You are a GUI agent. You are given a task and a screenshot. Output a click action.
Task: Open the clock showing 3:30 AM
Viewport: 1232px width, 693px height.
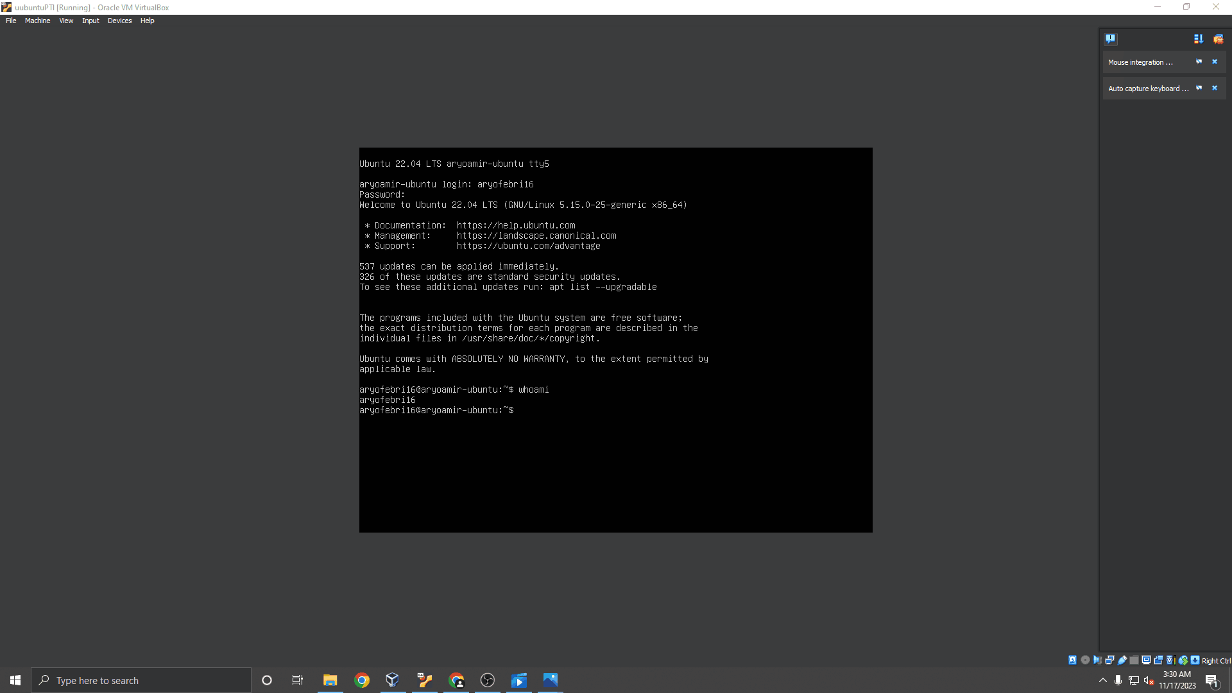point(1177,680)
